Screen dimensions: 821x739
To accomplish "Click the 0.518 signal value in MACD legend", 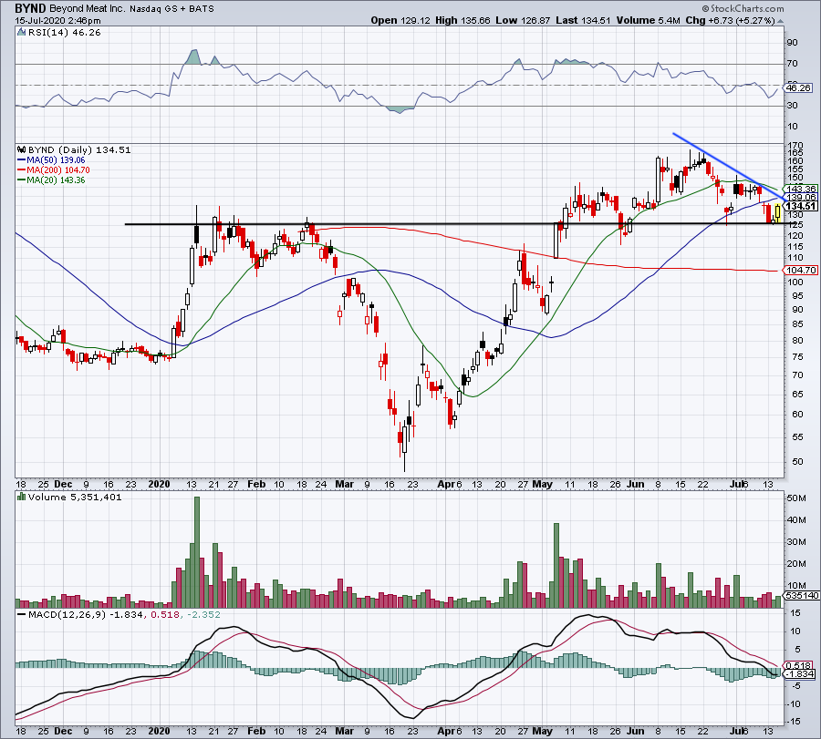I will click(164, 614).
